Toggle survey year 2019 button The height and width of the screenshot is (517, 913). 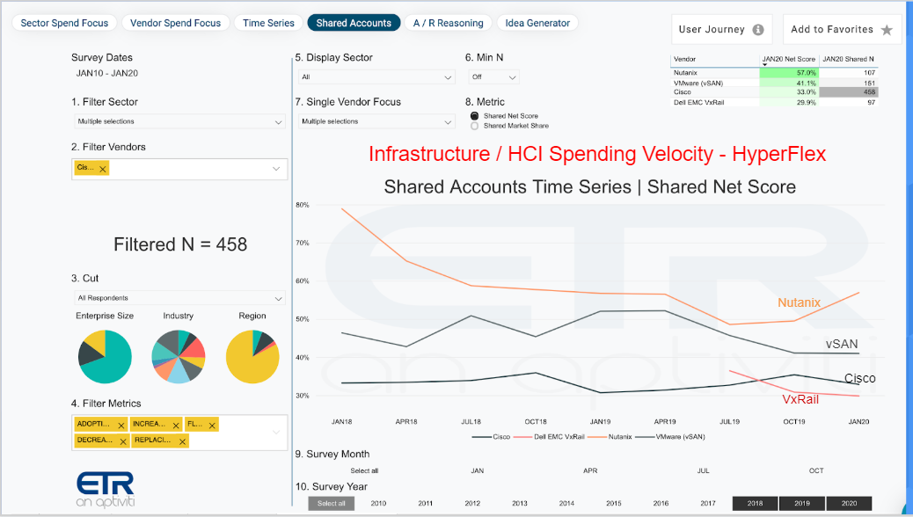(802, 503)
